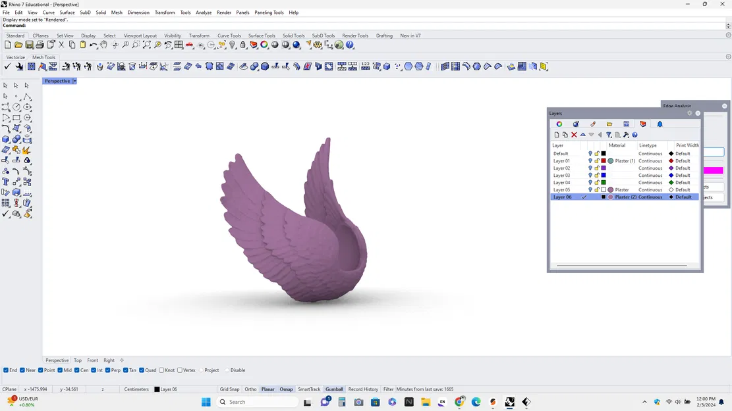Toggle the End osnap checkbox
732x411 pixels.
click(x=6, y=370)
